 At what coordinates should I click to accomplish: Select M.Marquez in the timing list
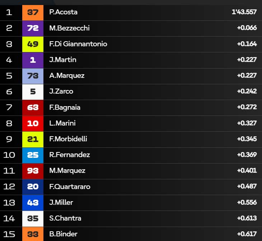pyautogui.click(x=67, y=171)
